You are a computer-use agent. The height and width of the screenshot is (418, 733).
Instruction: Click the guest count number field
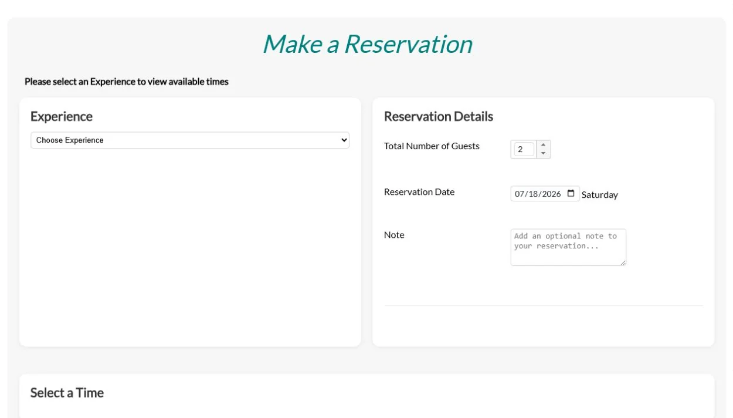[x=524, y=149]
